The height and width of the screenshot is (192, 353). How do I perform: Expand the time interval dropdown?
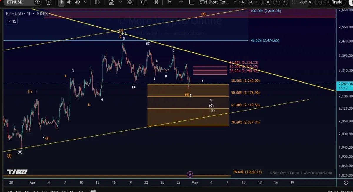coord(85,2)
